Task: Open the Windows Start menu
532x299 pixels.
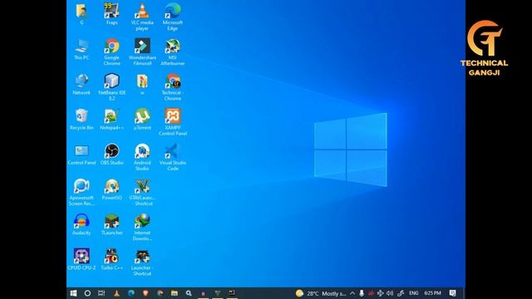Action: pyautogui.click(x=73, y=293)
